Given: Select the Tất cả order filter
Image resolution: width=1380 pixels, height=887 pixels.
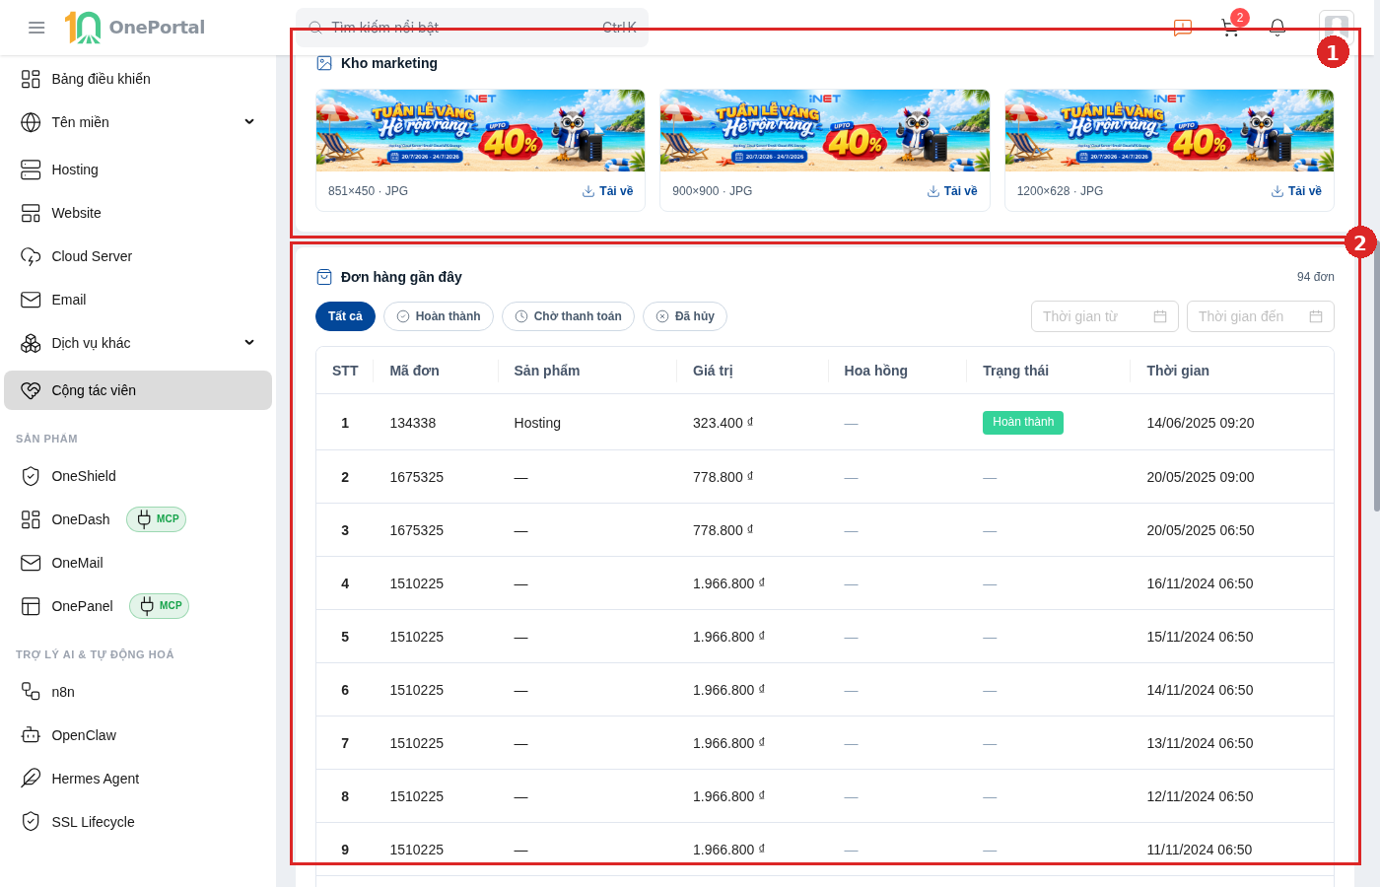Looking at the screenshot, I should point(345,316).
